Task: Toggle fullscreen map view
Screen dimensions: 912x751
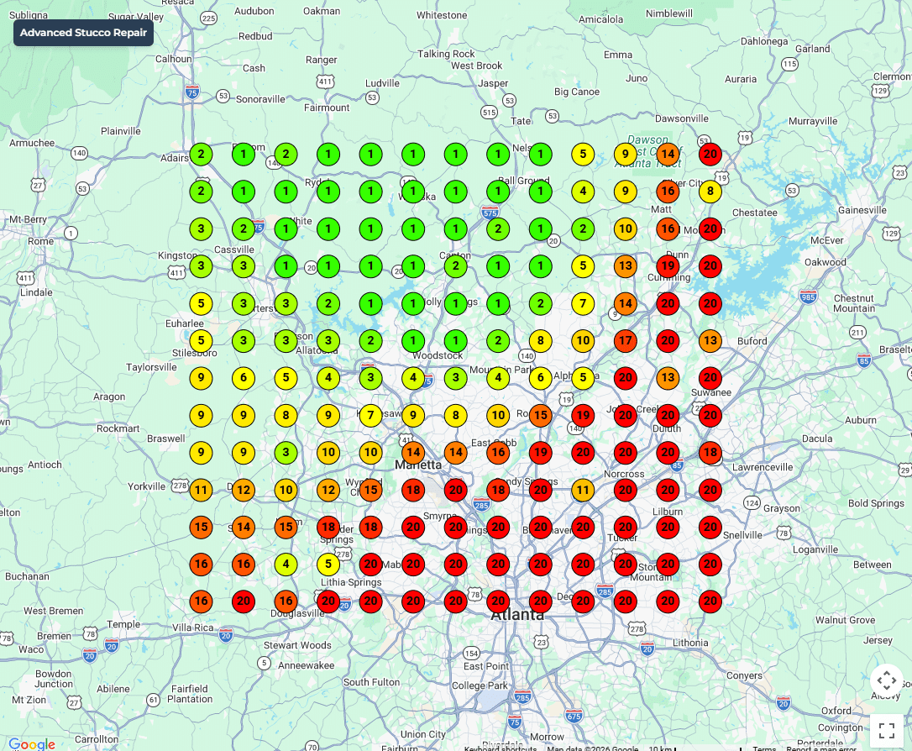Action: coord(887,729)
